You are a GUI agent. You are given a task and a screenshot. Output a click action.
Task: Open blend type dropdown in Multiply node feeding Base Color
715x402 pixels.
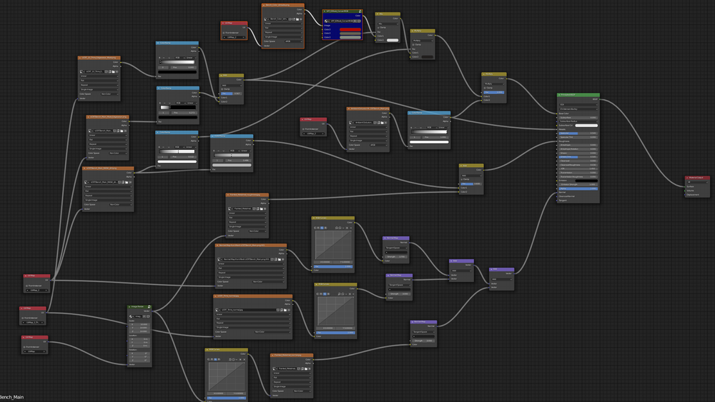pyautogui.click(x=494, y=84)
